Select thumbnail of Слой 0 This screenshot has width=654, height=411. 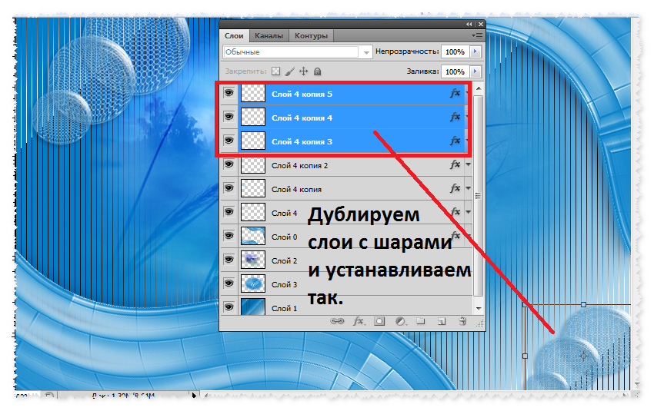coord(253,236)
